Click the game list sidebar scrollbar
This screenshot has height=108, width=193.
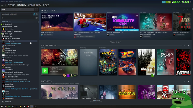coord(38,22)
